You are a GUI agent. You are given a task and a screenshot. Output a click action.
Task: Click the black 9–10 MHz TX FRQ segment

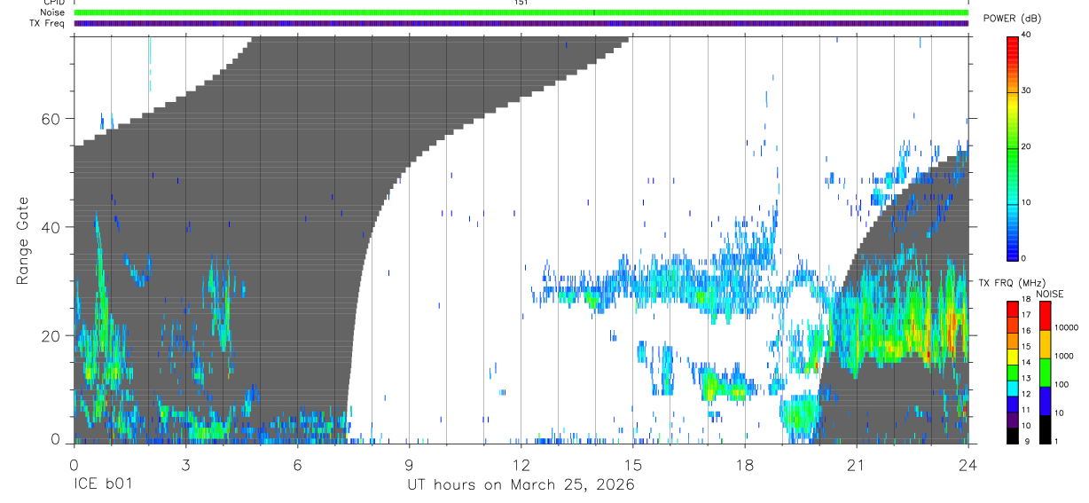(1013, 435)
